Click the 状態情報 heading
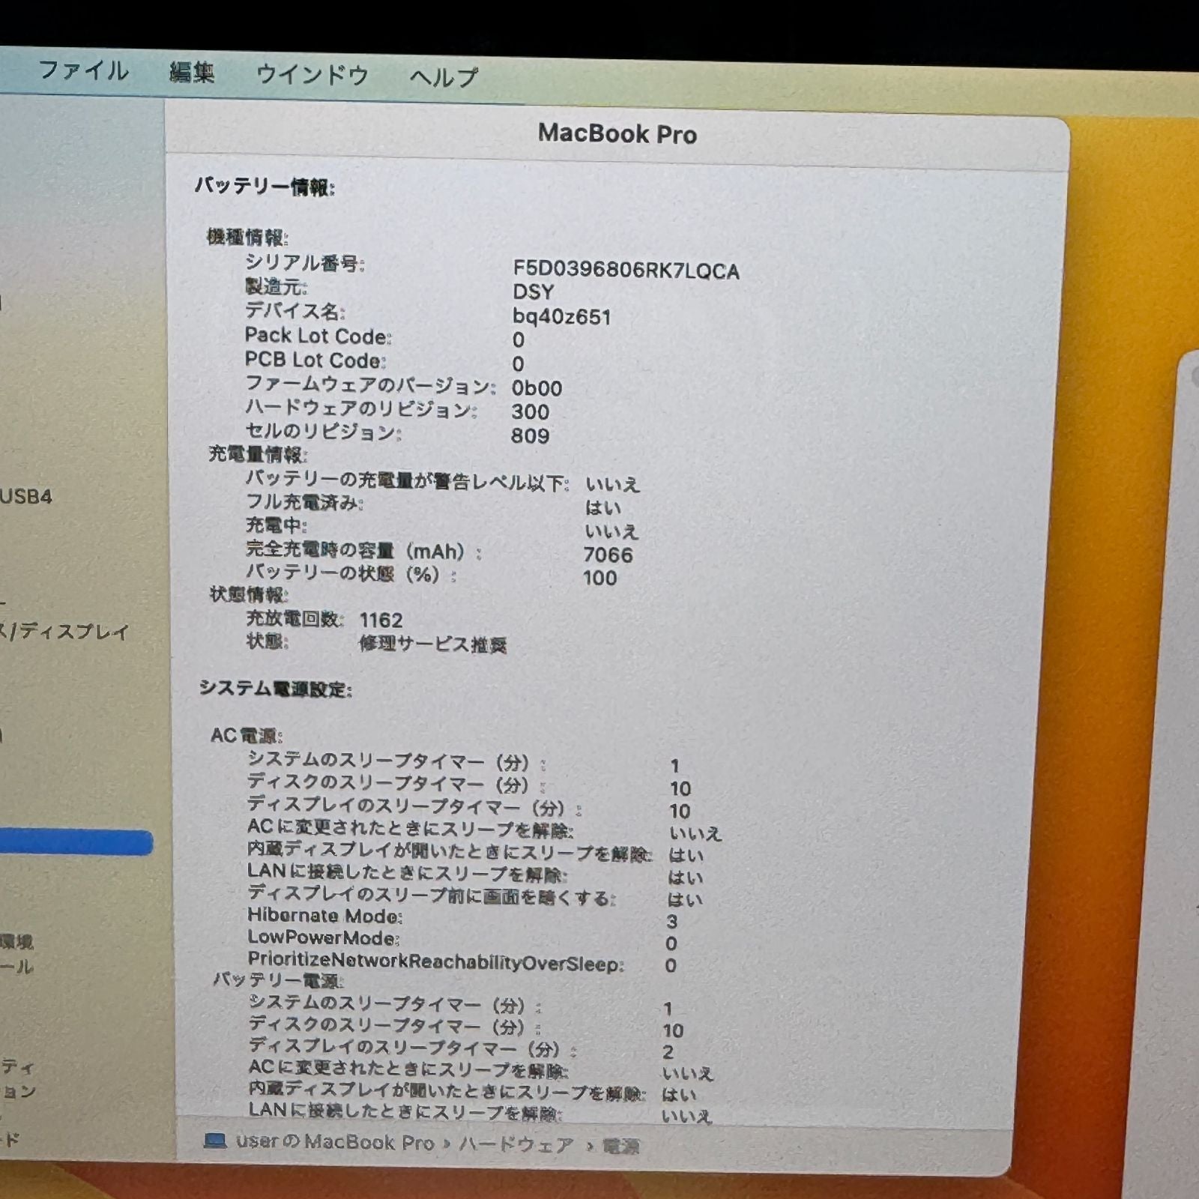Screen dimensions: 1199x1199 click(x=249, y=595)
